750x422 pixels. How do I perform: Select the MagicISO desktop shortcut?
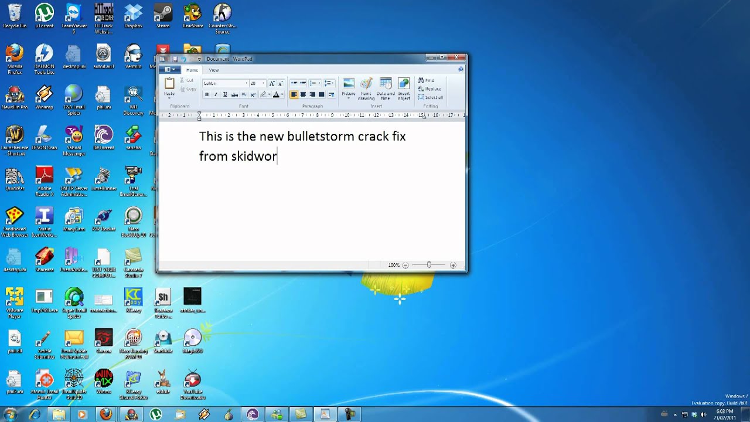click(x=193, y=341)
